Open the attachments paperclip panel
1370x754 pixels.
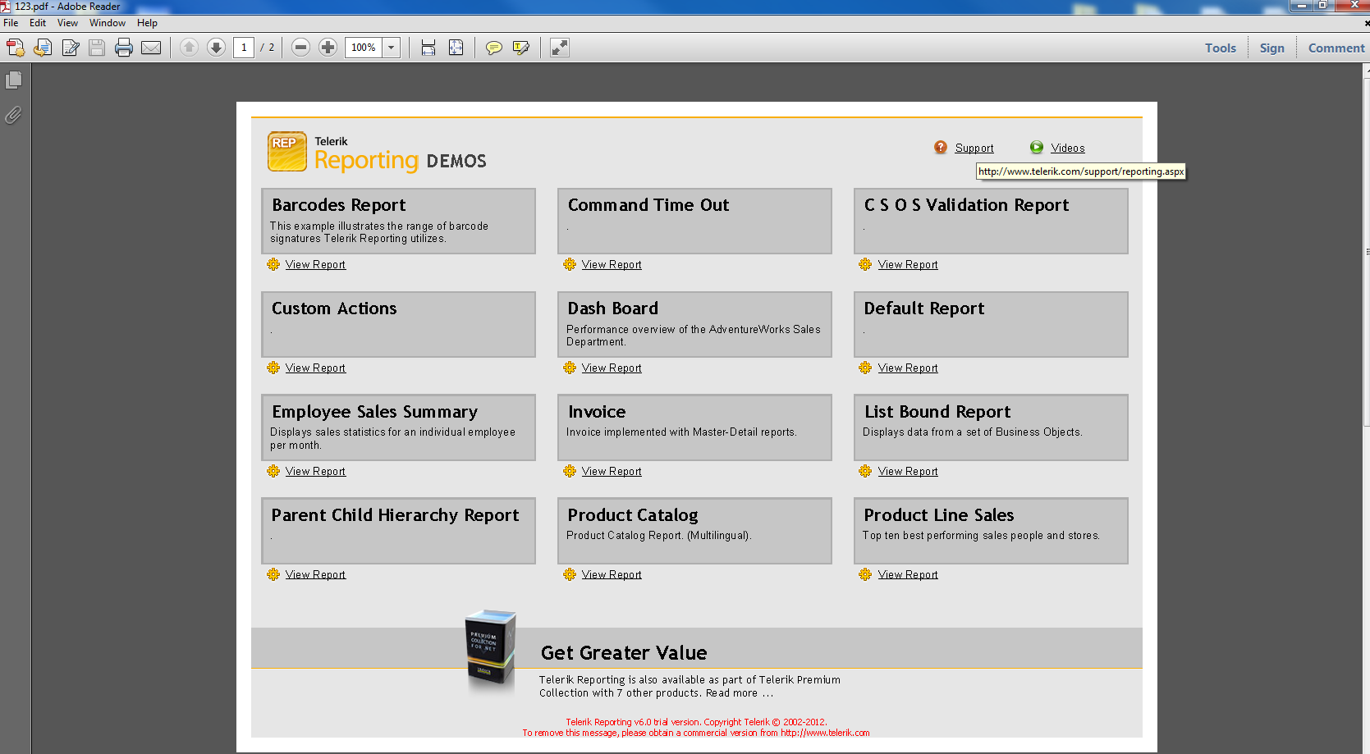tap(14, 115)
